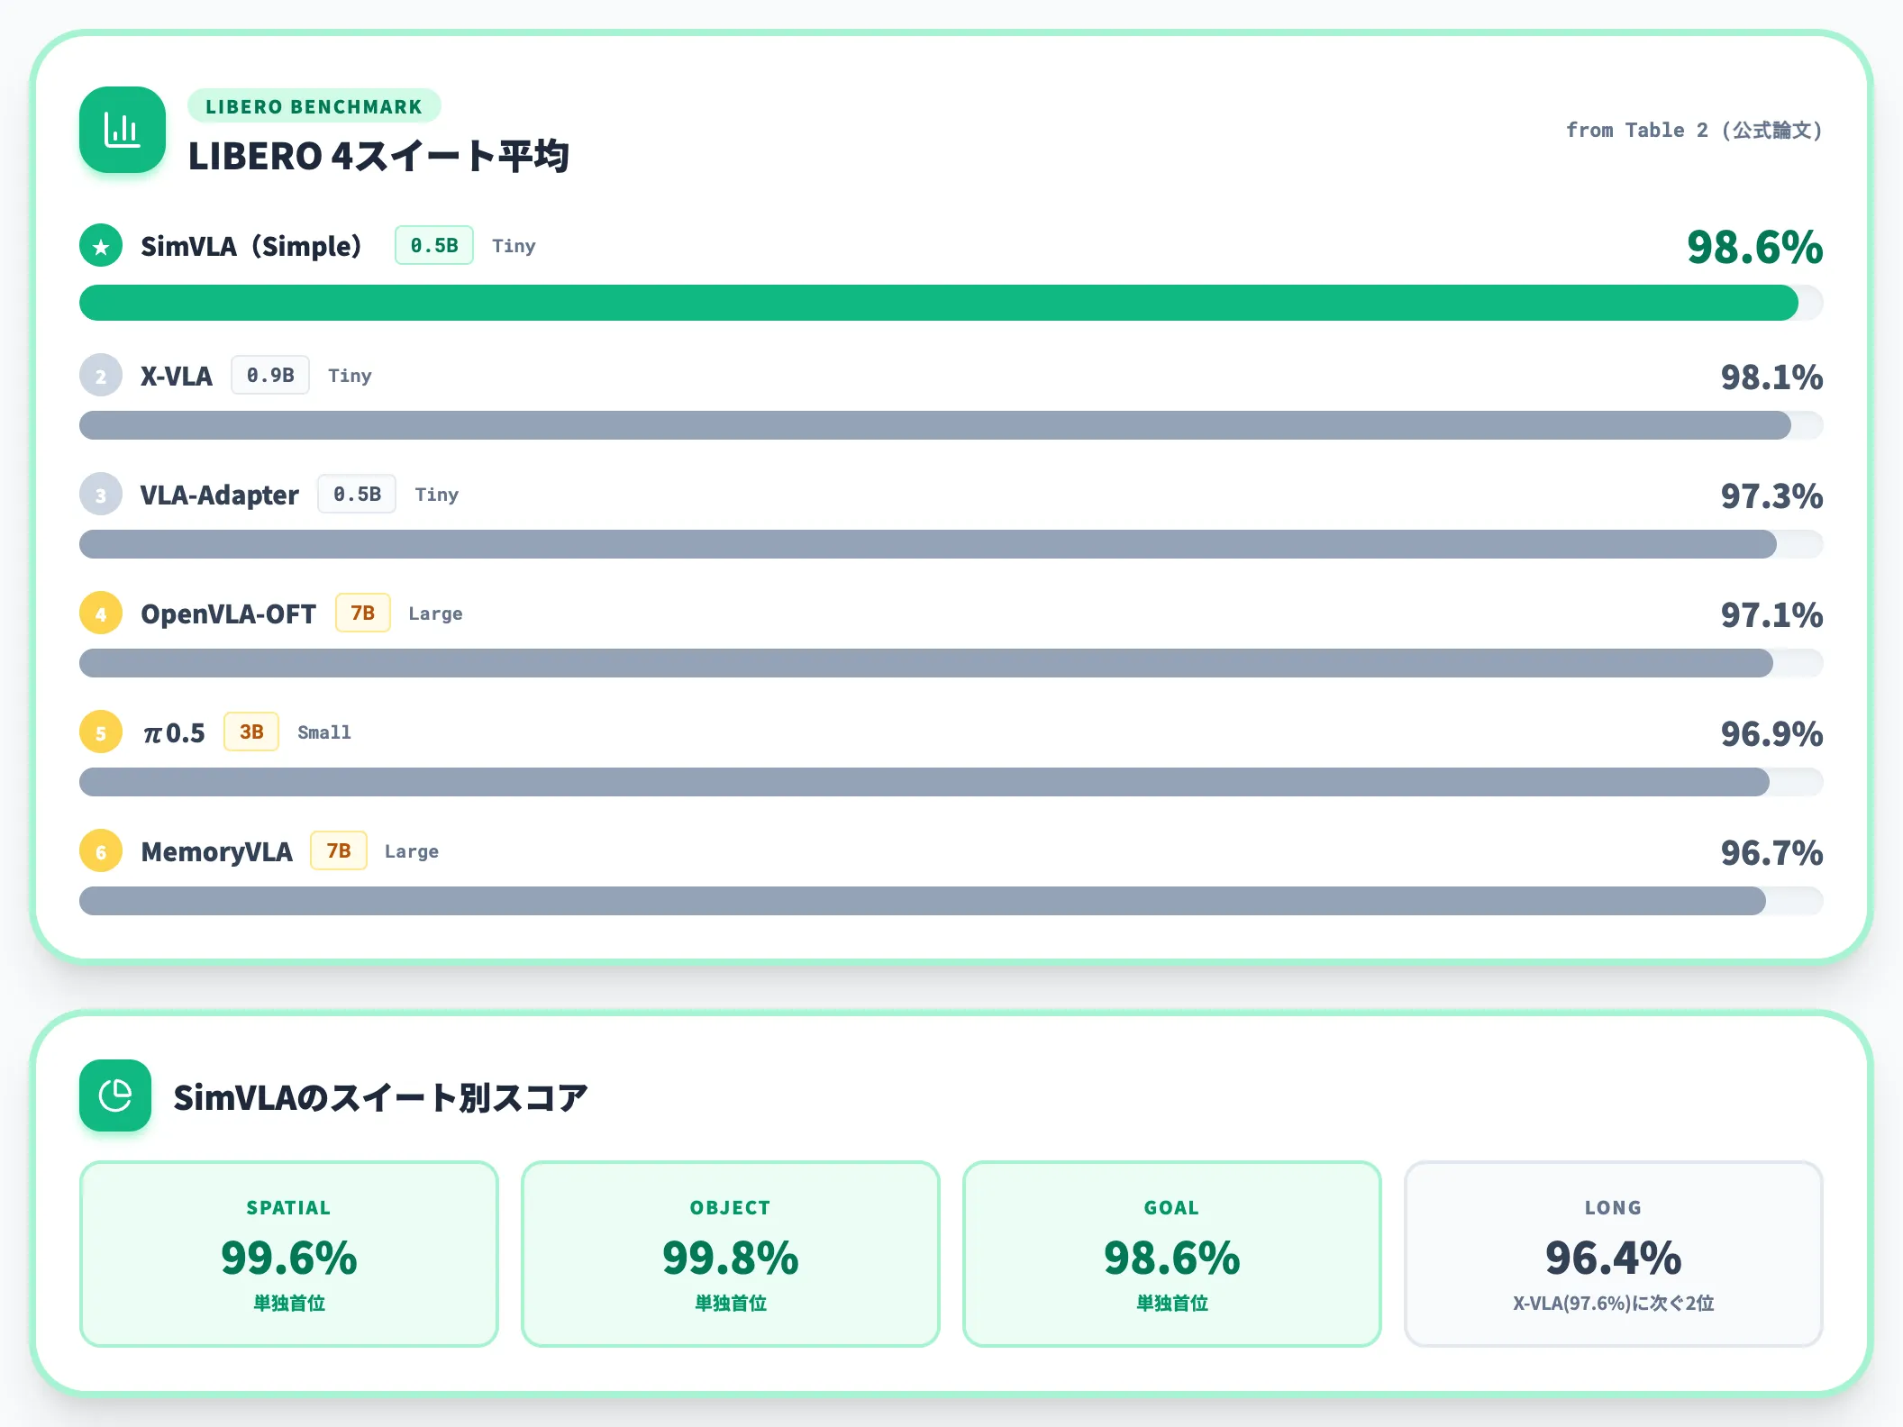Viewport: 1903px width, 1427px height.
Task: Click the 'OpenVLA-OFT' model name
Action: tap(229, 614)
